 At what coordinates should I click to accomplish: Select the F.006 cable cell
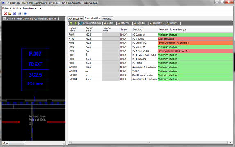click(77, 43)
